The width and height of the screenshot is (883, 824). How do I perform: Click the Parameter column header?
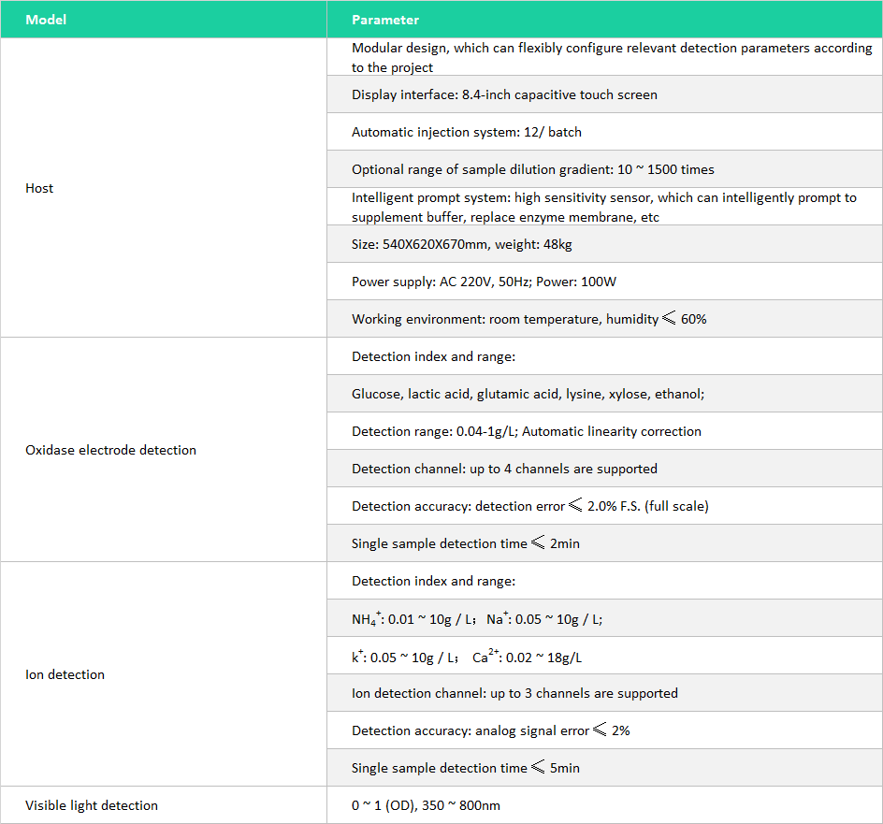pos(385,20)
